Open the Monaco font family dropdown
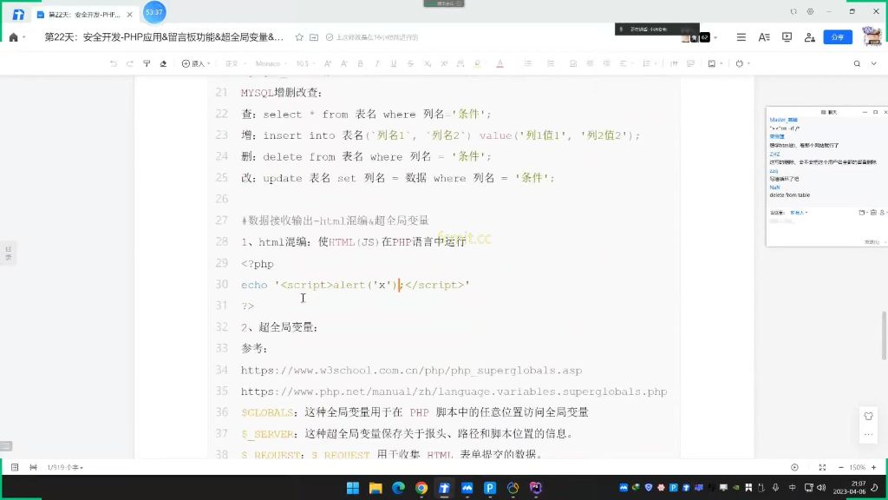This screenshot has height=500, width=888. coord(271,63)
